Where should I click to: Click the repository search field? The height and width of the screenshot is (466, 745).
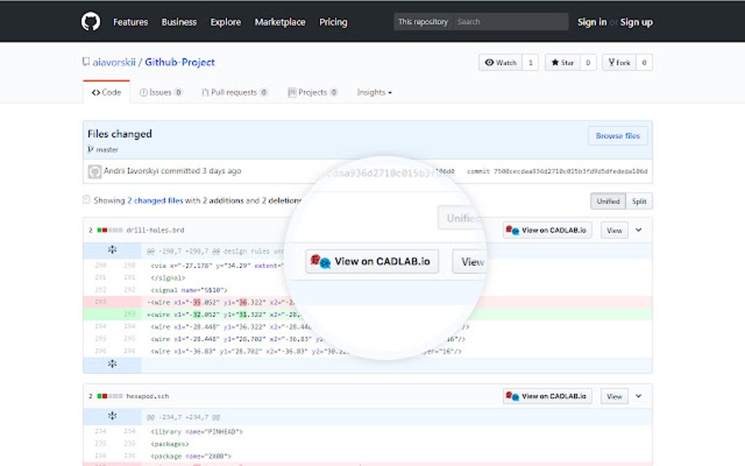pyautogui.click(x=511, y=22)
